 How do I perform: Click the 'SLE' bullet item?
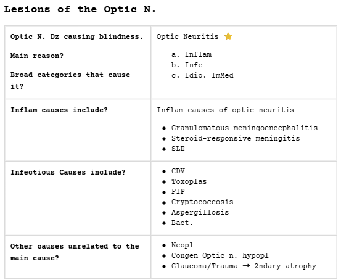click(178, 149)
